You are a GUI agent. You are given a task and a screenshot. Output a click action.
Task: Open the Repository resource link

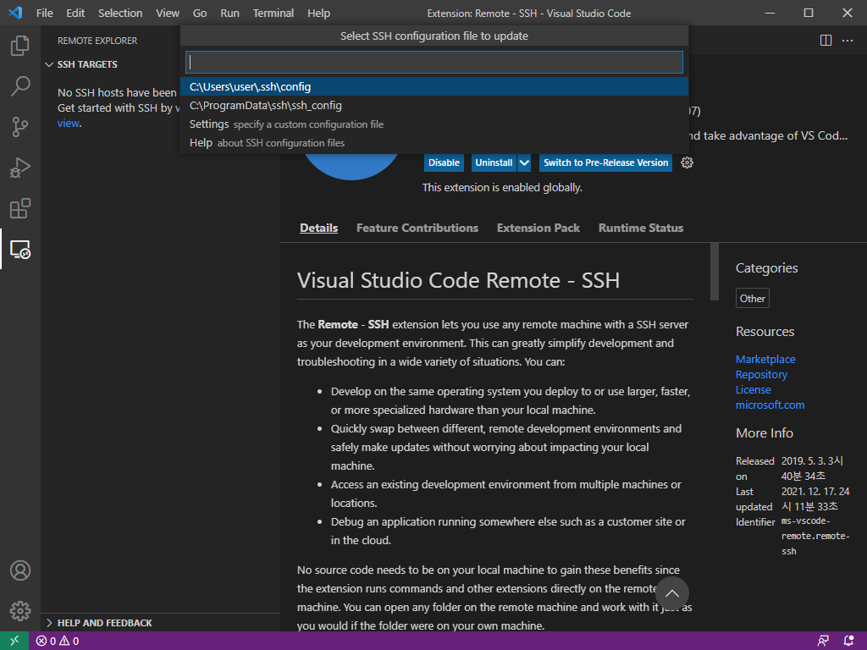coord(761,374)
